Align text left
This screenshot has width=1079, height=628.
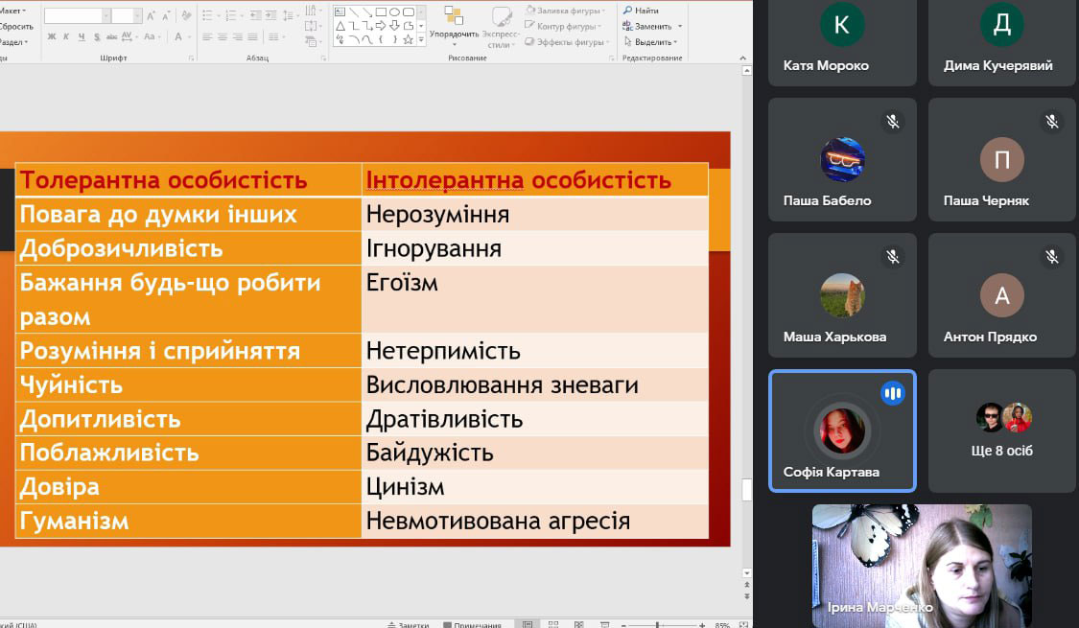coord(207,37)
